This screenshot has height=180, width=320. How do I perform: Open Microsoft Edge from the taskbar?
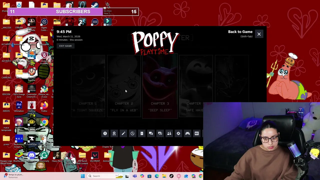pos(157,176)
